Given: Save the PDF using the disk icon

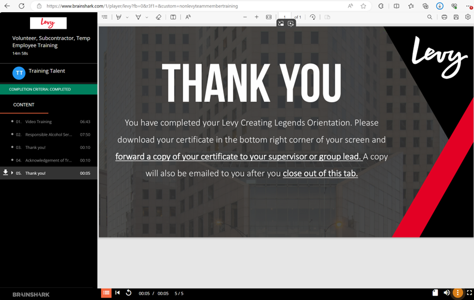Looking at the screenshot, I should click(x=456, y=17).
